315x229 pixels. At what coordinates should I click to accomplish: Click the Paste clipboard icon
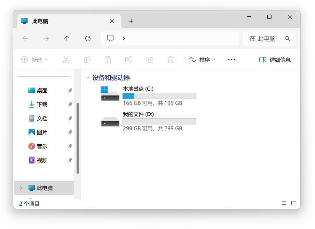coord(108,60)
